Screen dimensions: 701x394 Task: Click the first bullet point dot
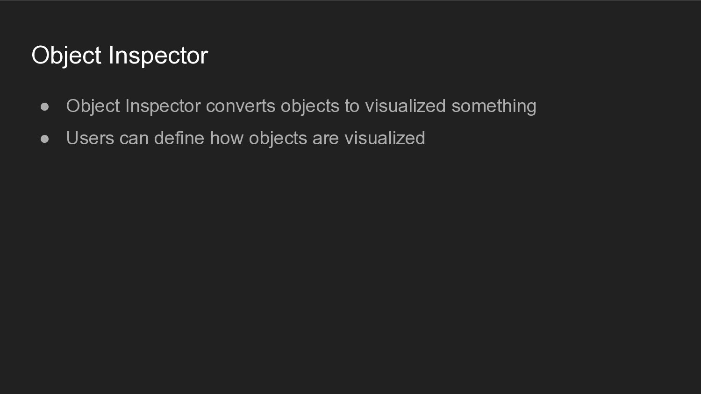point(45,107)
